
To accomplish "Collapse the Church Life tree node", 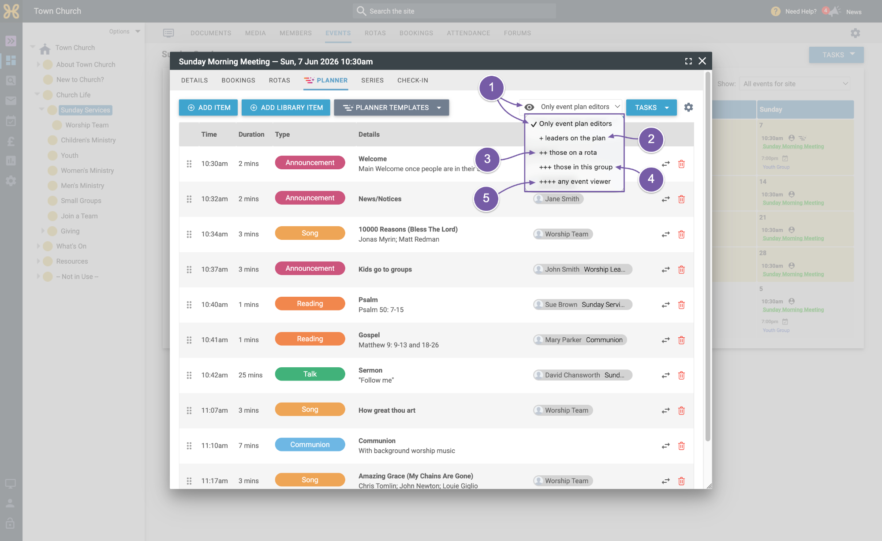I will (37, 94).
